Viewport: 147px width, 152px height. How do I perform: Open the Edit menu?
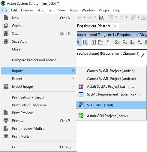coord(14,10)
